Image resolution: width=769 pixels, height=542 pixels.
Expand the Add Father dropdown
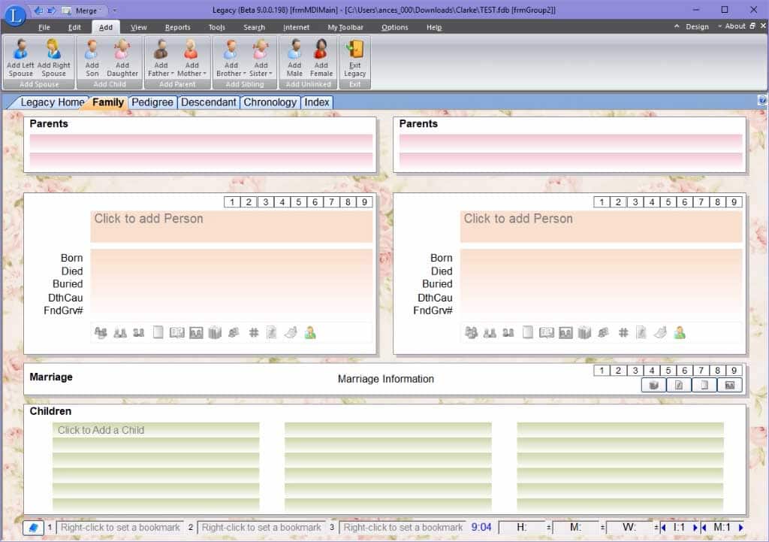[172, 74]
